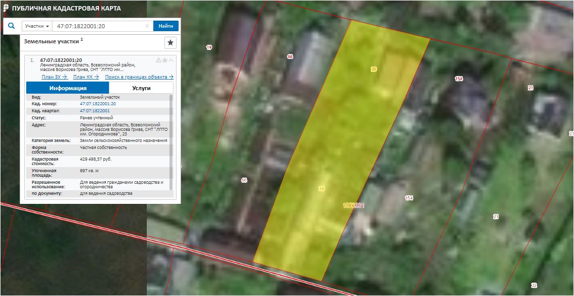
Task: Open favorites with the star button
Action: tap(170, 43)
